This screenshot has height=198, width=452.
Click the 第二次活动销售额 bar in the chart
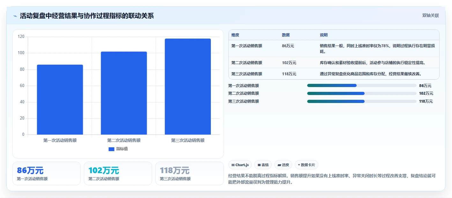[124, 93]
